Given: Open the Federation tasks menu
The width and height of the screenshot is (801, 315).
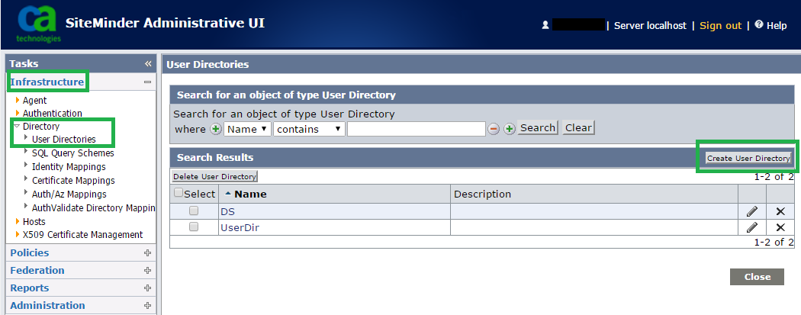Looking at the screenshot, I should pos(37,270).
